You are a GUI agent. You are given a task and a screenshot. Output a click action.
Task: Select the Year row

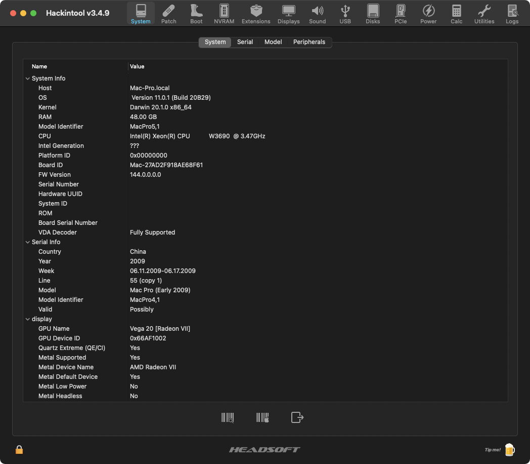click(x=266, y=261)
